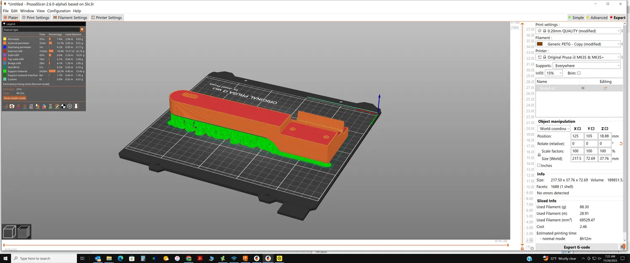Open the Supports dropdown set to Everywhere
The height and width of the screenshot is (263, 630).
pos(587,66)
